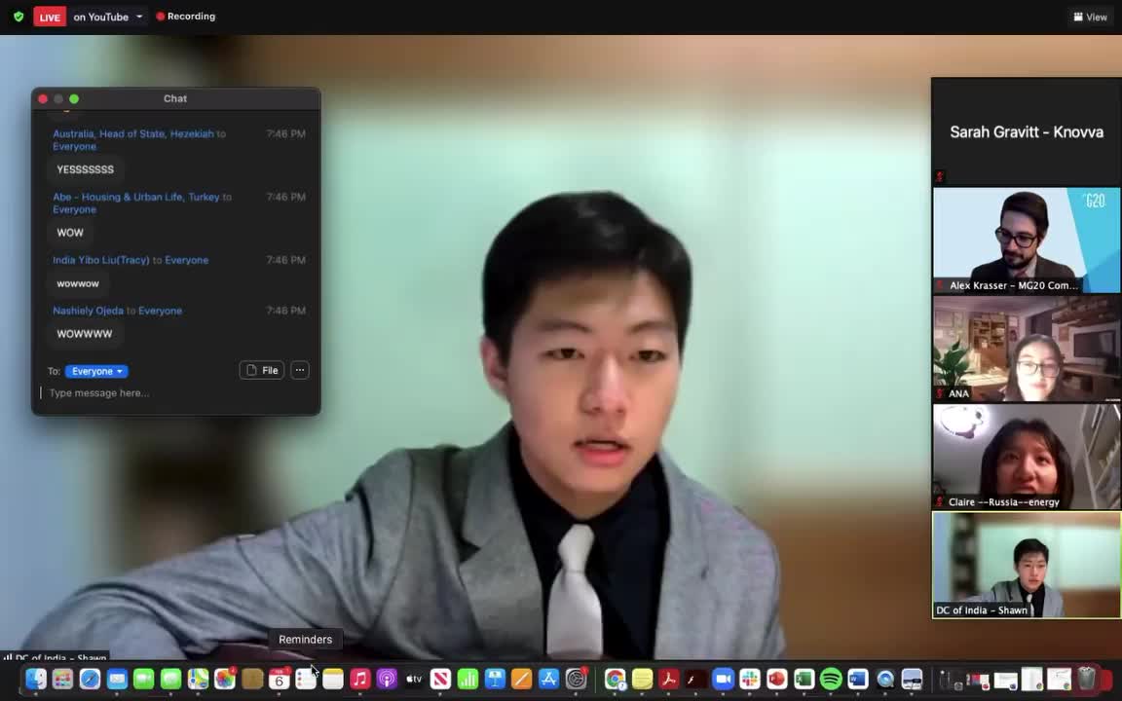This screenshot has width=1122, height=701.
Task: Click the WOW chat message from Abe
Action: tap(70, 234)
